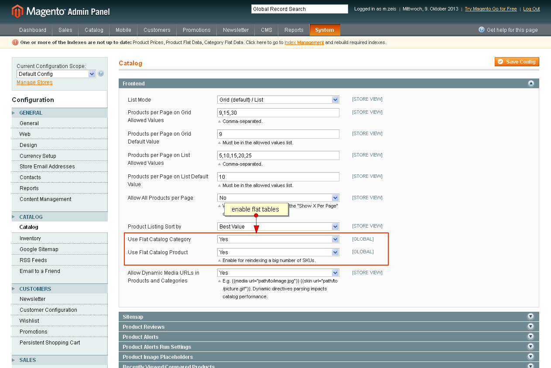
Task: Open the Allow All Products per Page dropdown
Action: tap(278, 198)
